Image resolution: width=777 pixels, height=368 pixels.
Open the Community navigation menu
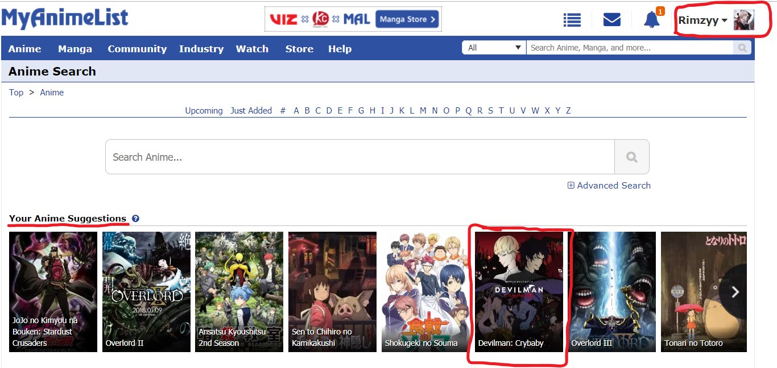137,49
